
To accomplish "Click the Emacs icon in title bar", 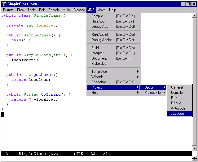I will click(x=4, y=4).
